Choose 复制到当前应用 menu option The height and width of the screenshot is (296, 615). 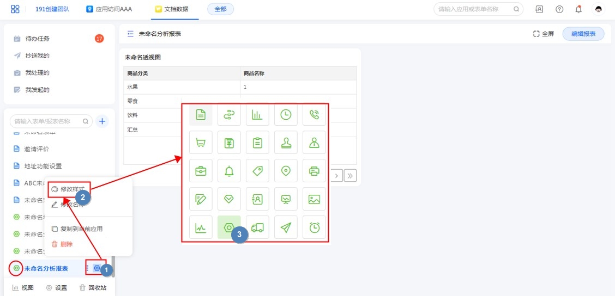[x=81, y=229]
